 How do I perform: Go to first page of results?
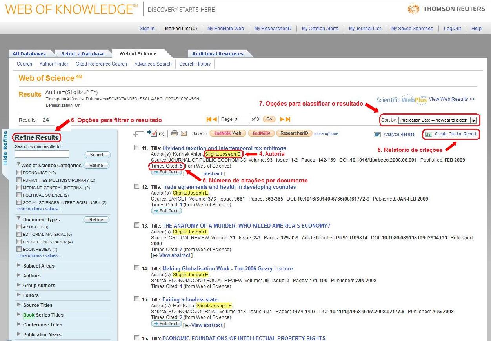click(x=209, y=119)
